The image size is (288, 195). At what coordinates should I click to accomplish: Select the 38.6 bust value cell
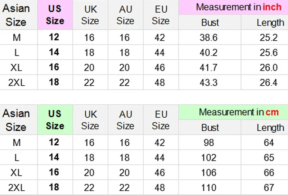click(209, 37)
